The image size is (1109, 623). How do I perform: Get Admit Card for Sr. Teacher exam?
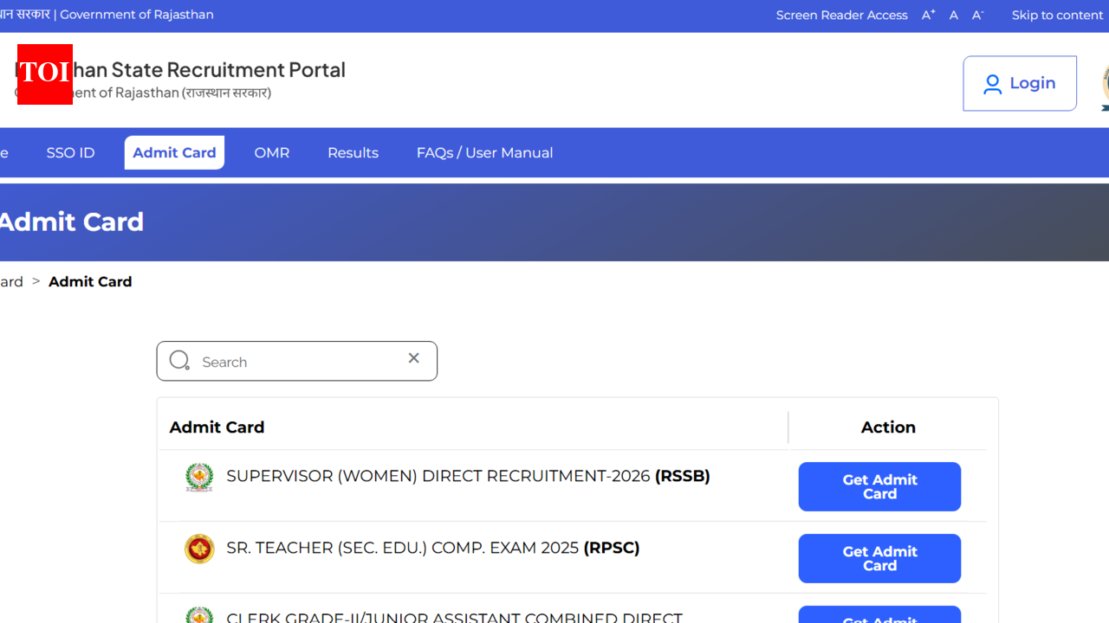tap(879, 558)
